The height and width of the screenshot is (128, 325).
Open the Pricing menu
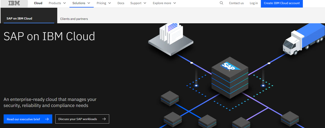(x=104, y=3)
